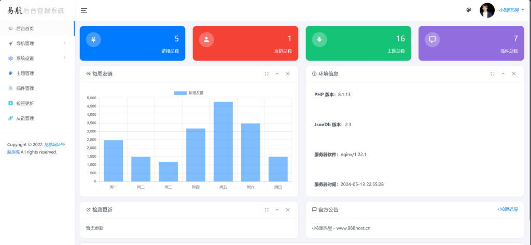Screen dimensions: 531x245
Task: Close the 环境信息 panel
Action: click(x=514, y=74)
